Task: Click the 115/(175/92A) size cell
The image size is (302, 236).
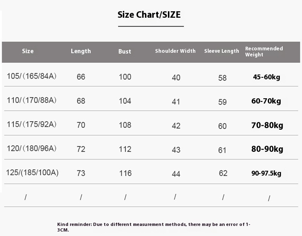Action: (x=31, y=124)
